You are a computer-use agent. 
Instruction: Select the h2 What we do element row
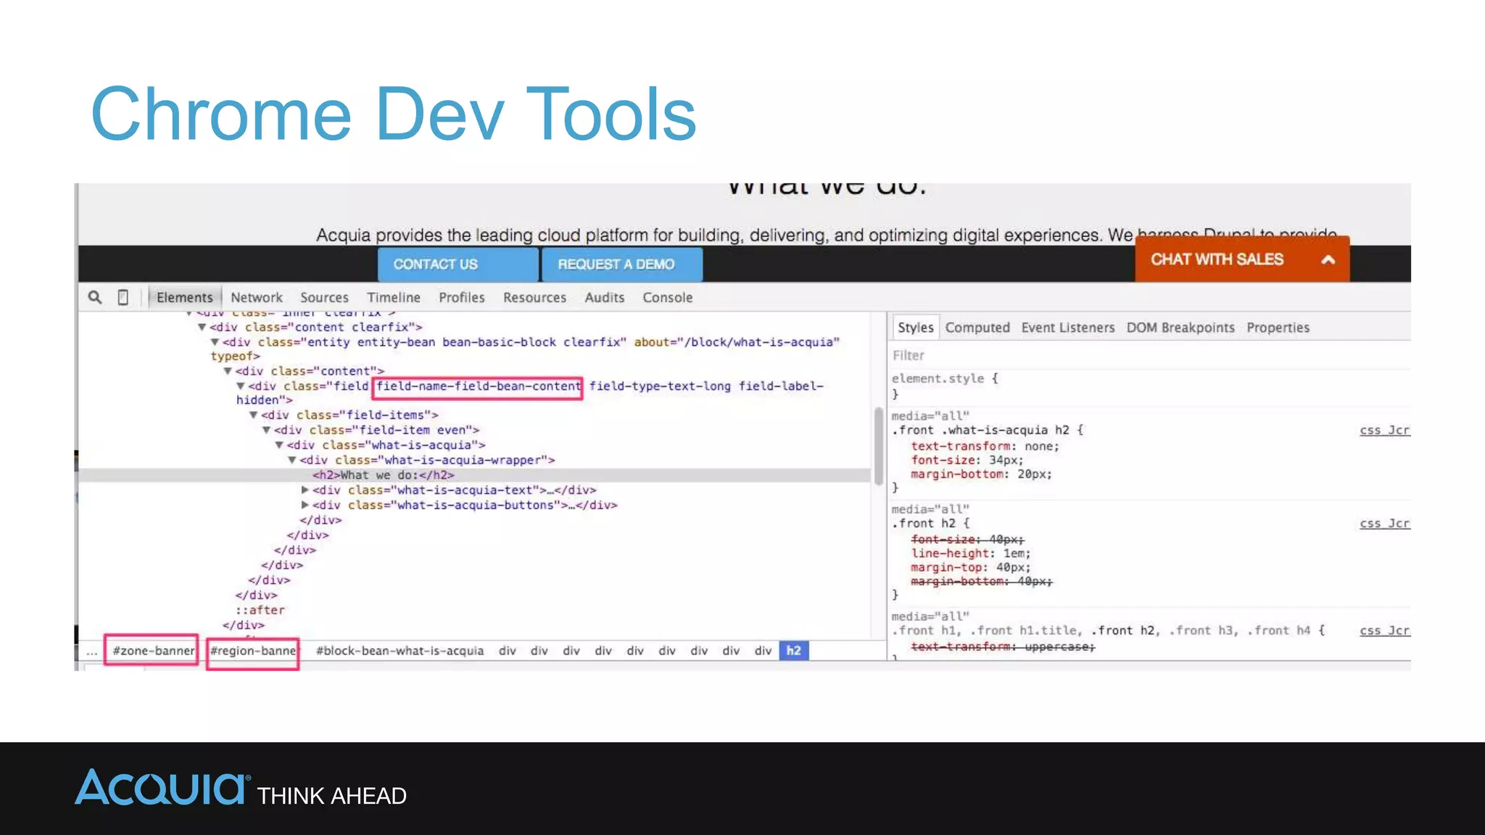475,475
